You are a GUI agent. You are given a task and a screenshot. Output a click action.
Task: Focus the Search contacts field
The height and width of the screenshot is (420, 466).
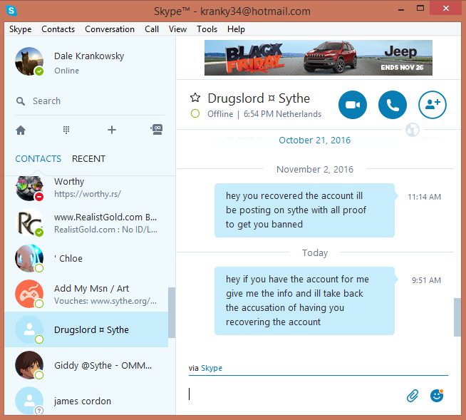pyautogui.click(x=90, y=101)
